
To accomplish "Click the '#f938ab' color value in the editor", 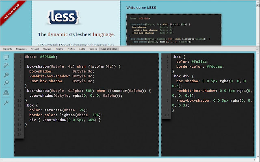I will (48, 57).
